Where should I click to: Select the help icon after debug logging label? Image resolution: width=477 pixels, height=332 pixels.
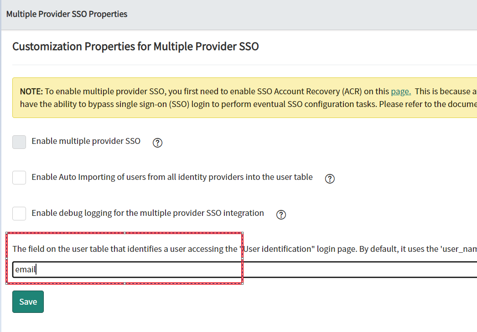pos(281,215)
